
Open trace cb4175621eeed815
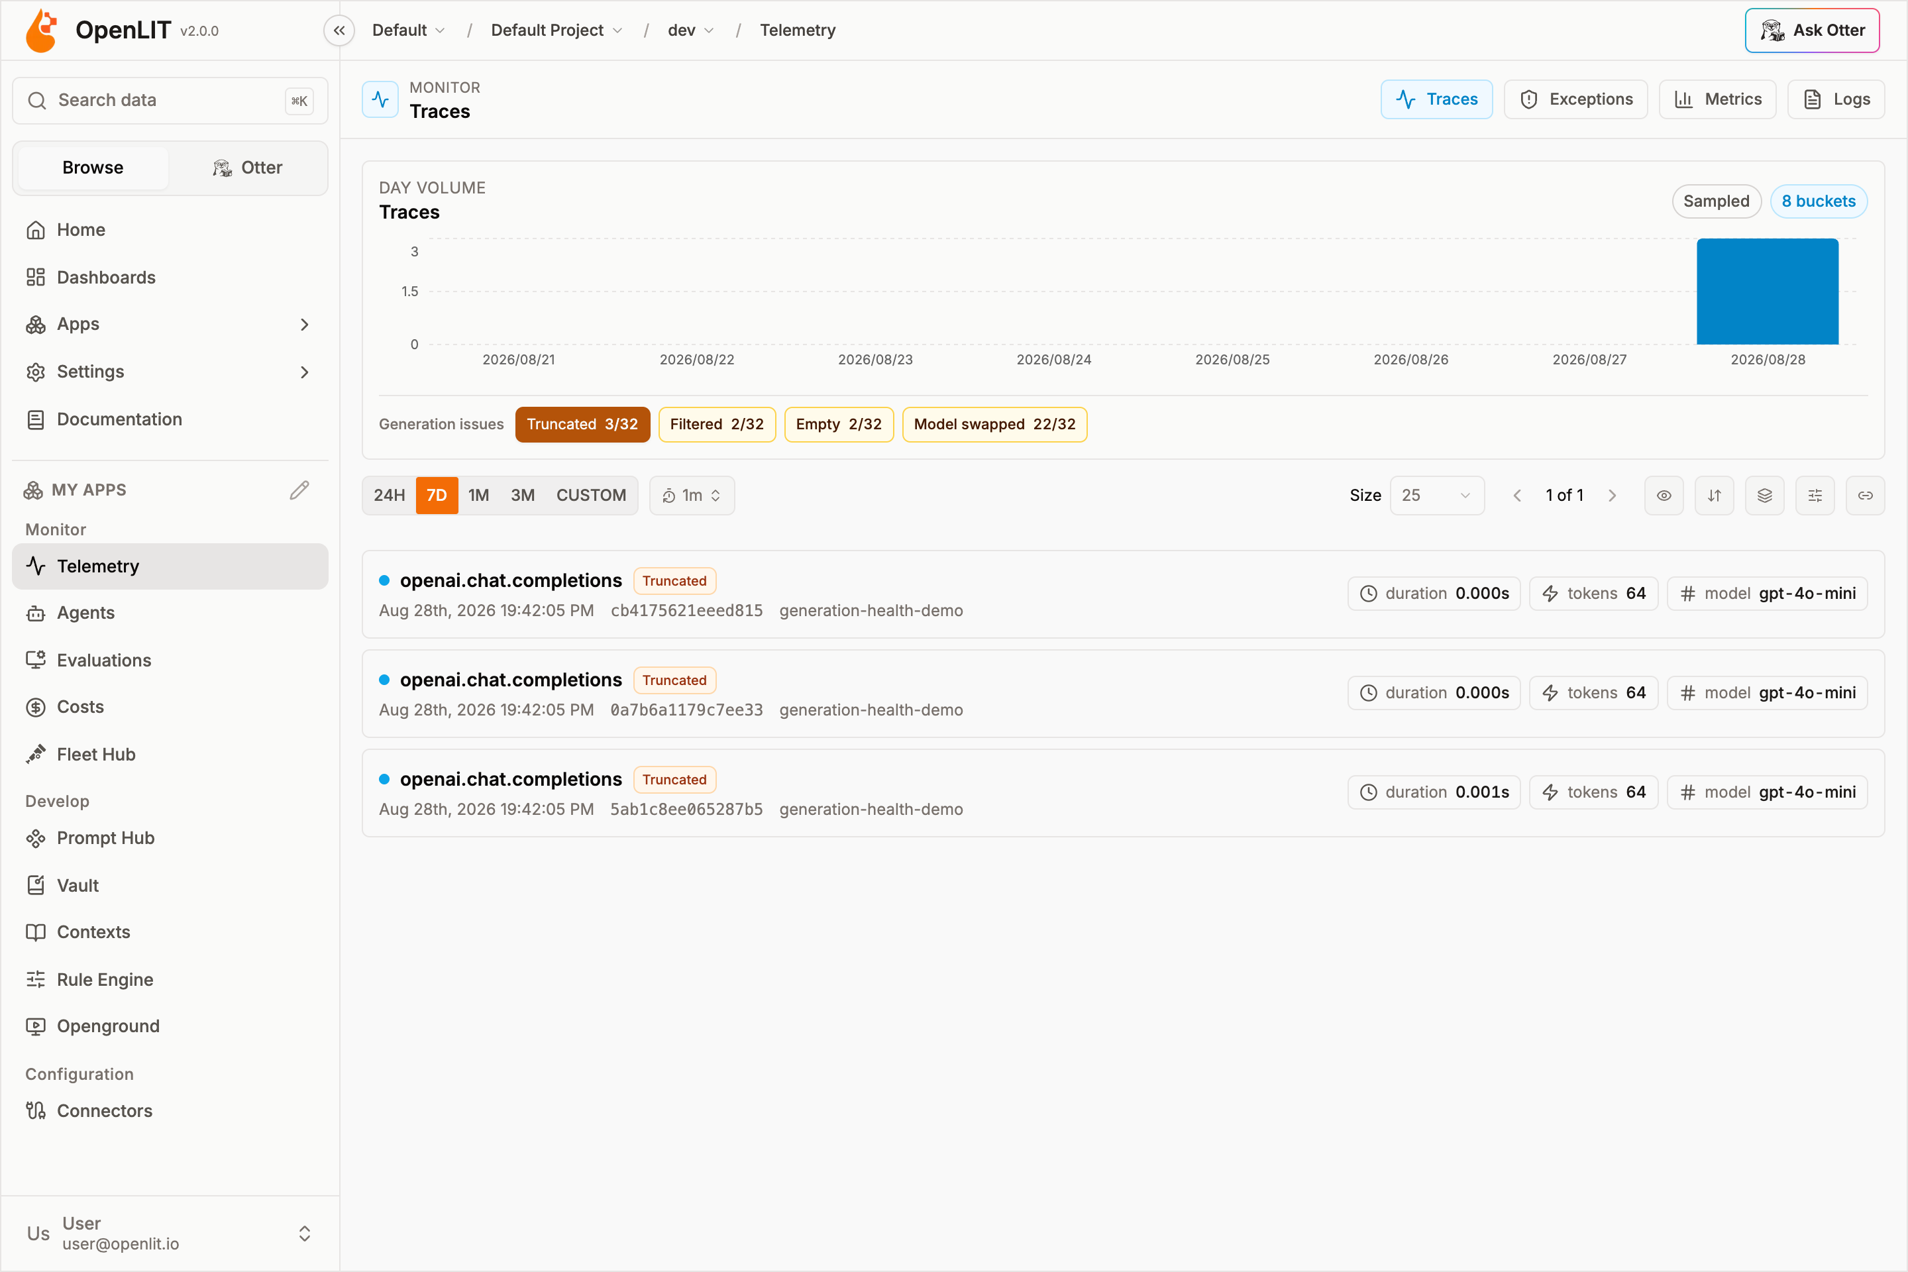pyautogui.click(x=1123, y=595)
